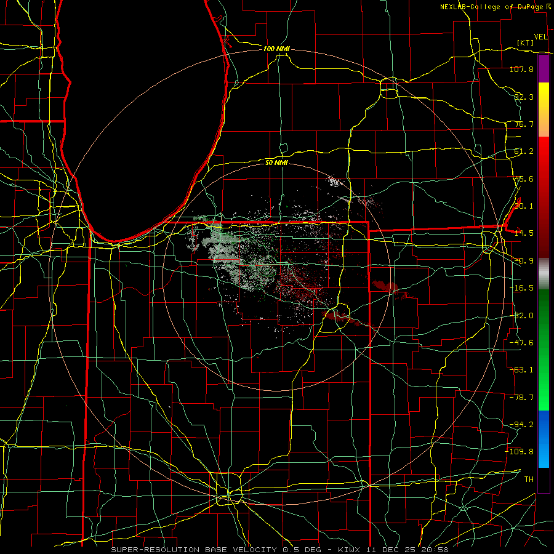554x554 pixels.
Task: Click the -63.1 velocity scale value
Action: 521,370
